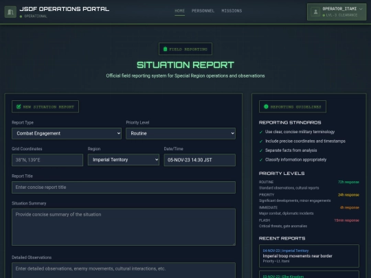The height and width of the screenshot is (278, 371).
Task: Open the Region dropdown
Action: (123, 160)
